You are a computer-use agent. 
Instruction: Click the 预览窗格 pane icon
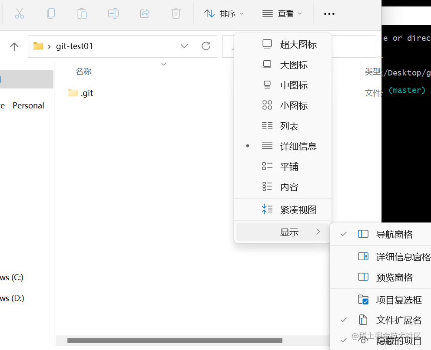pyautogui.click(x=363, y=277)
